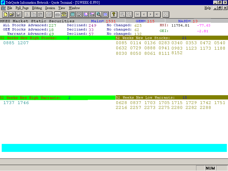Select GEM stock code 8152
228x171 pixels.
(x=177, y=53)
